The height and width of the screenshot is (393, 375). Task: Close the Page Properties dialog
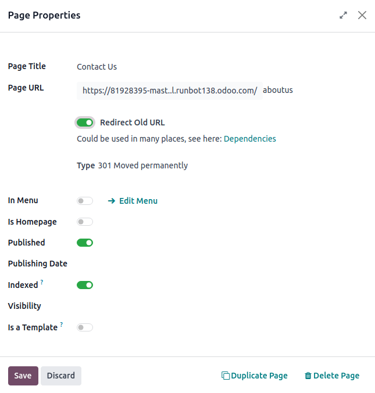click(x=362, y=15)
